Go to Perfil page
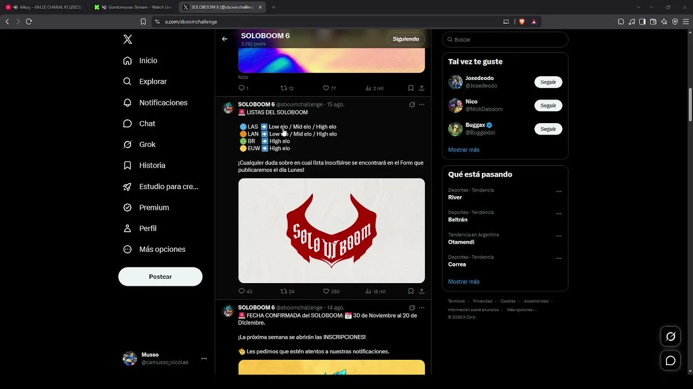 tap(140, 229)
